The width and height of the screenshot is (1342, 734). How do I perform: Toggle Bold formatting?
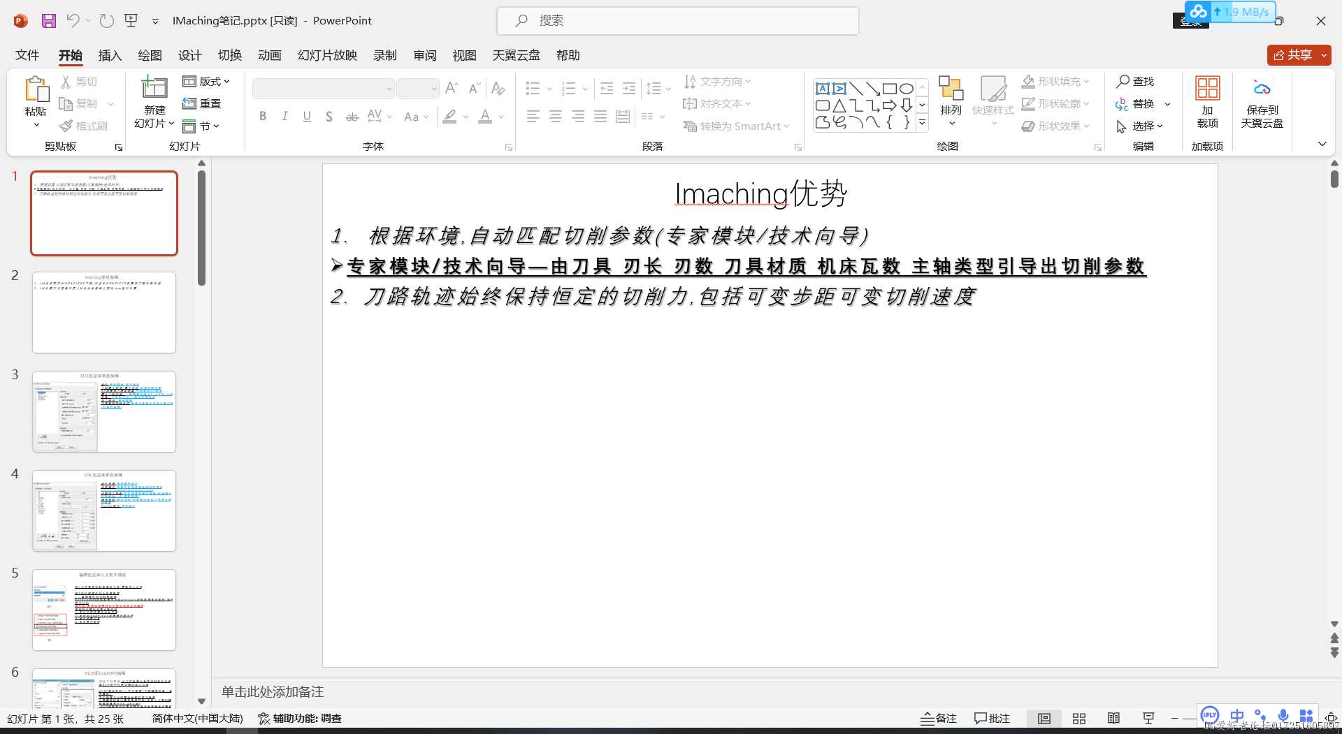click(263, 117)
